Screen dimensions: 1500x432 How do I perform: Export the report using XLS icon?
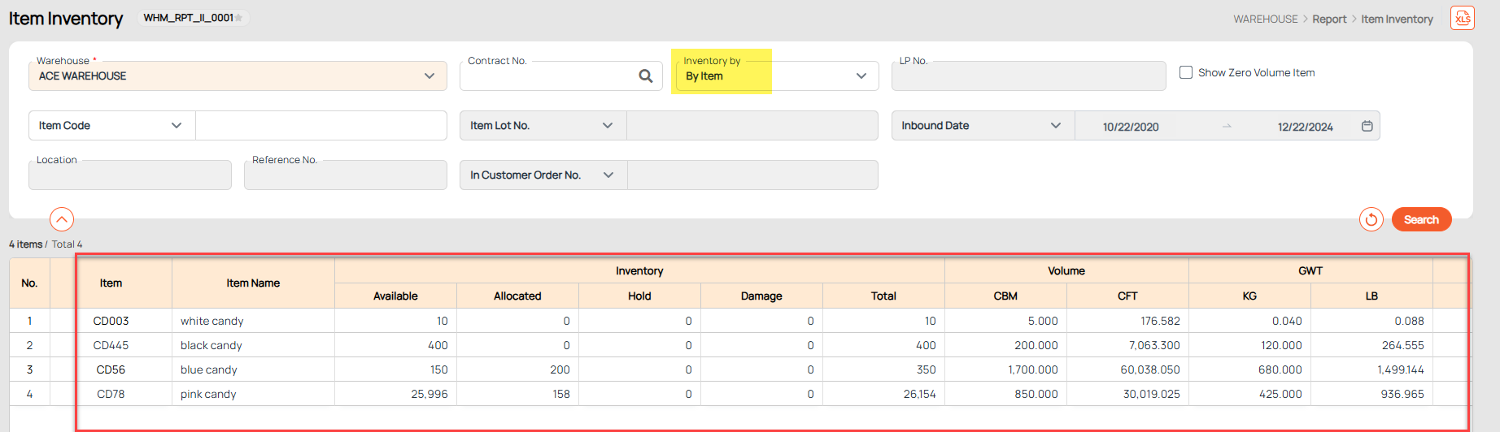[1462, 19]
